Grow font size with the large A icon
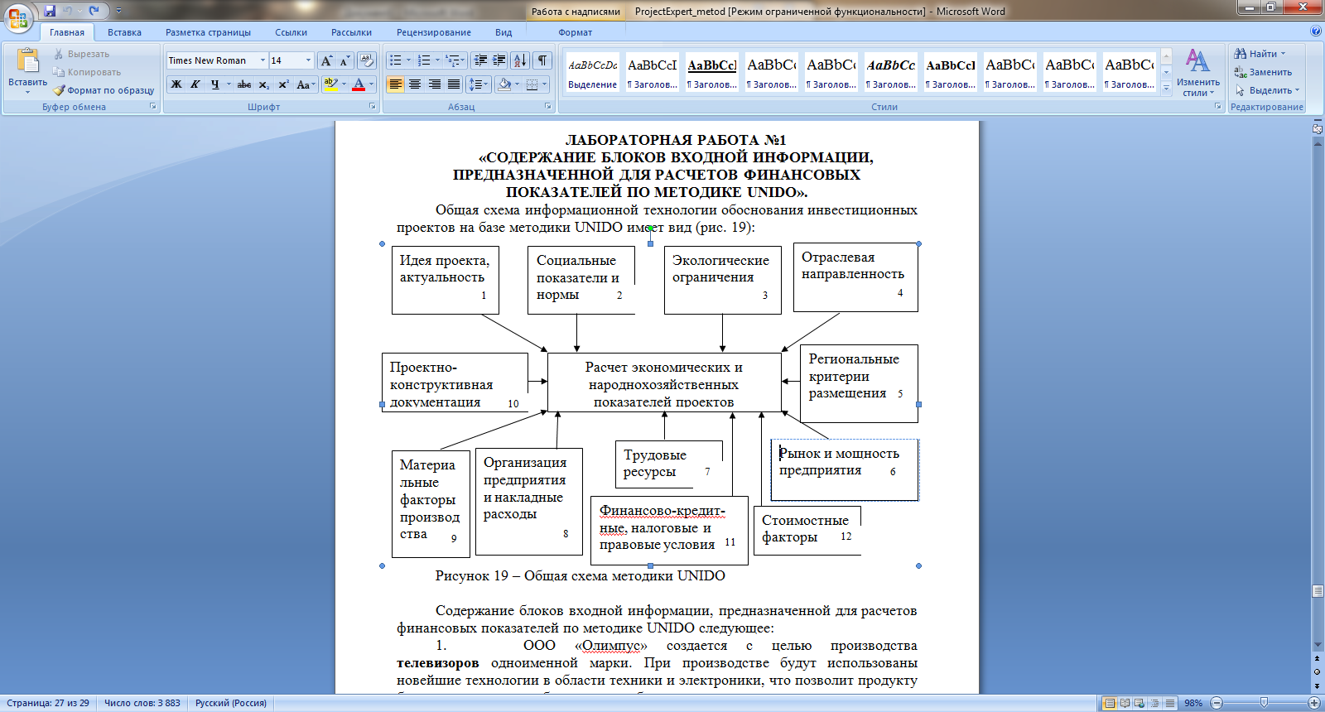Image resolution: width=1325 pixels, height=712 pixels. 327,60
